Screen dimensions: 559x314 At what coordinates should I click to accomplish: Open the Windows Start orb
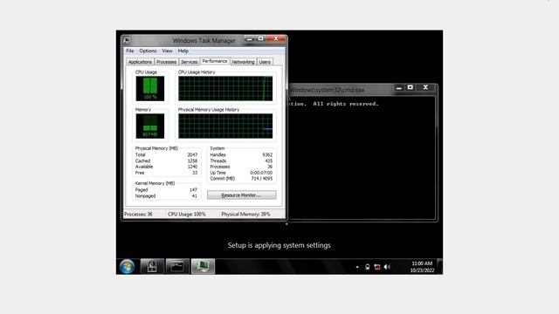coord(127,266)
